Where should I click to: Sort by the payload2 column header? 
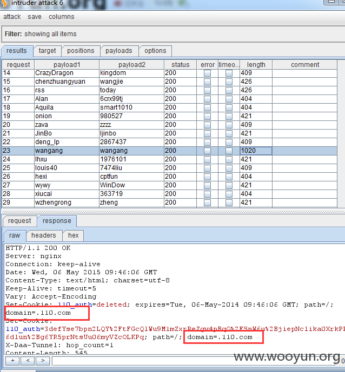point(131,65)
